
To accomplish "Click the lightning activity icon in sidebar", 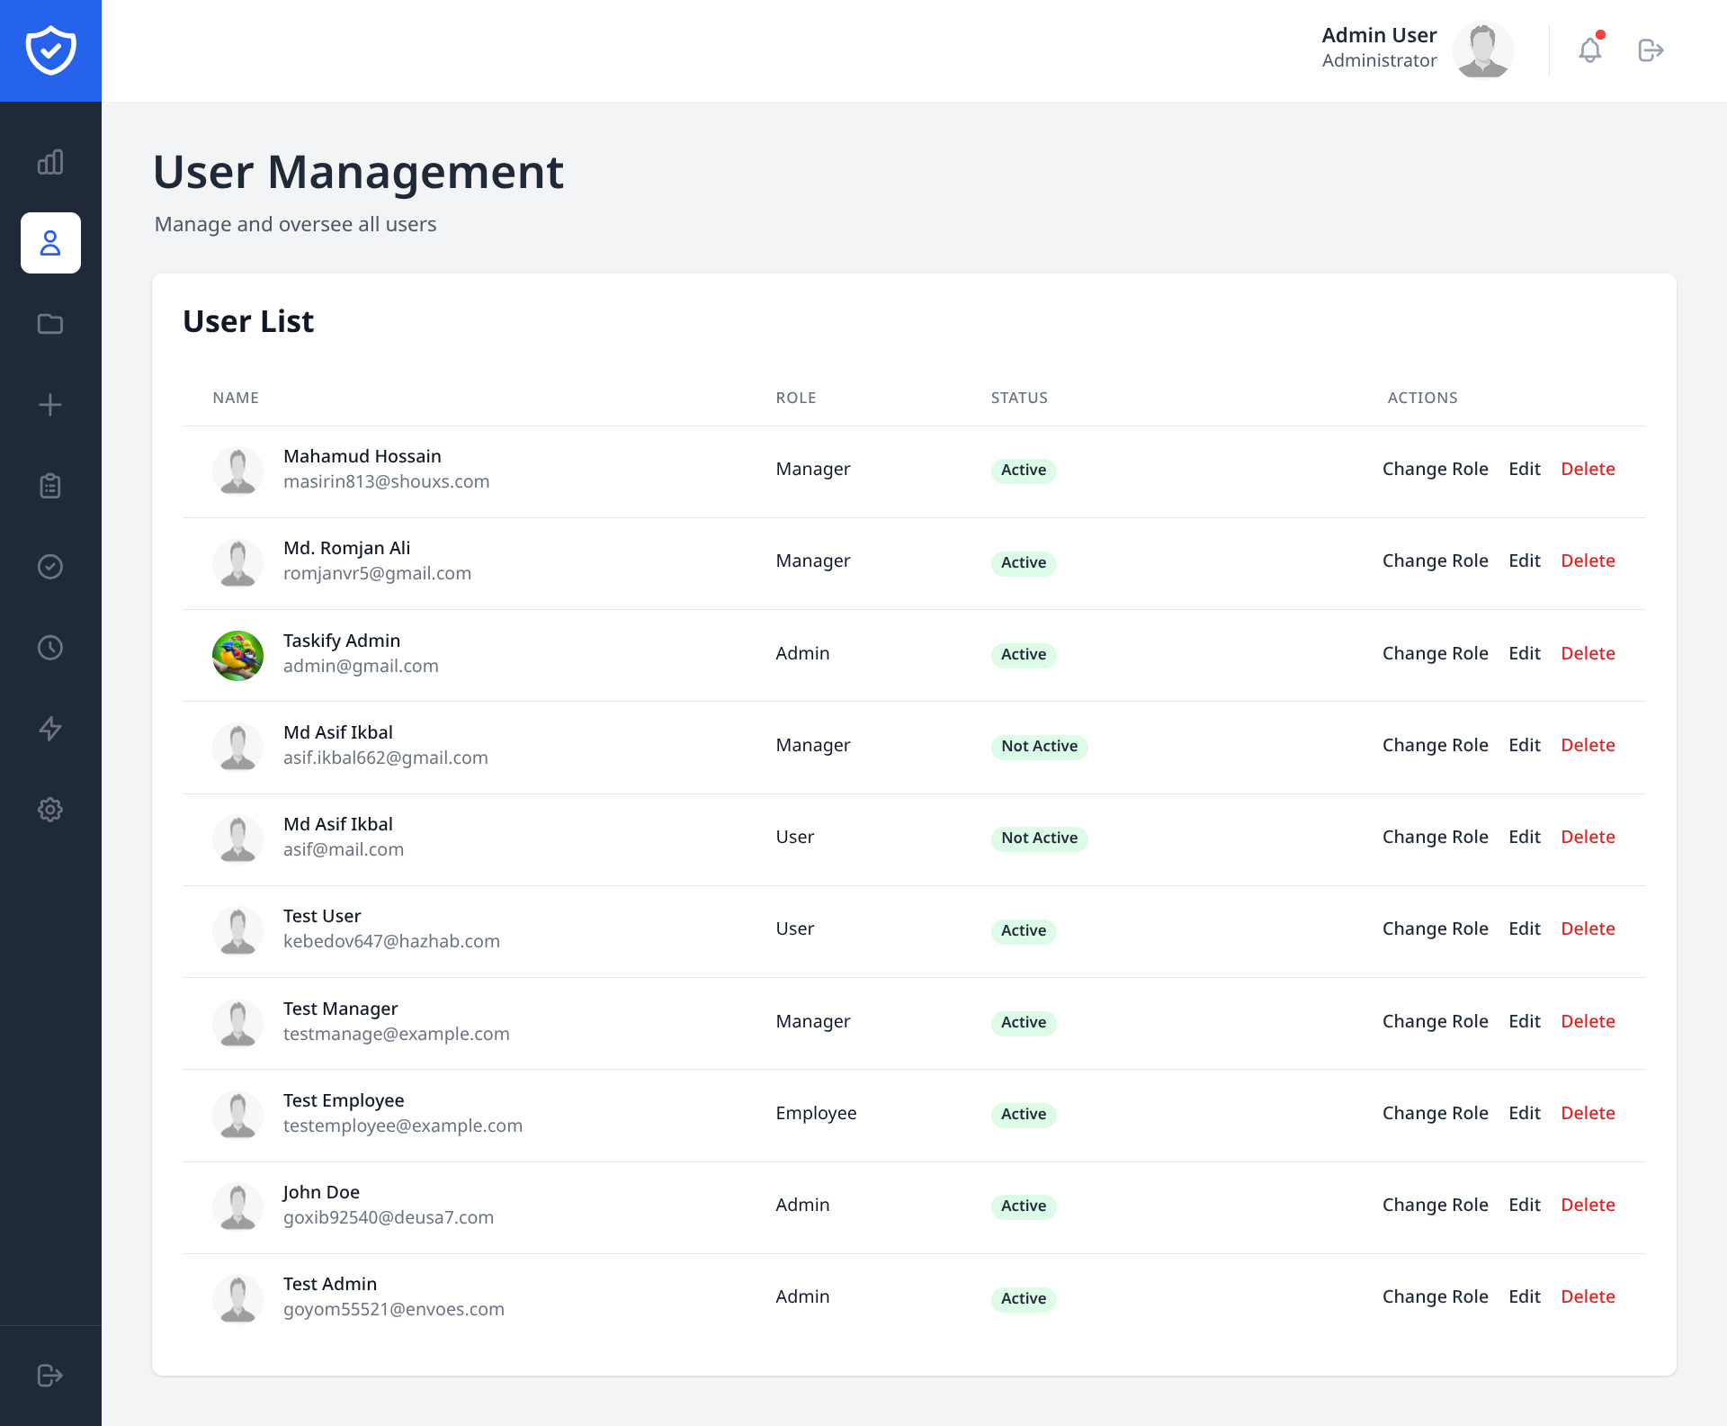I will [x=50, y=728].
